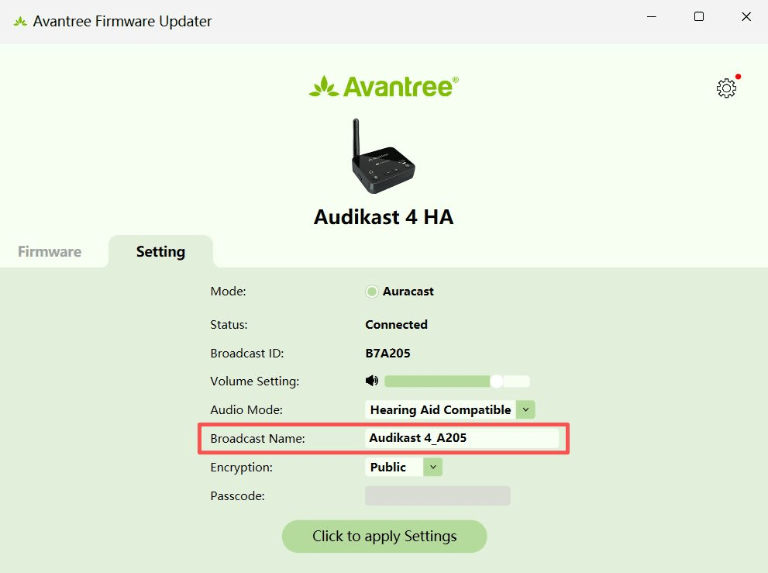Select the Setting tab
The height and width of the screenshot is (573, 768).
160,251
